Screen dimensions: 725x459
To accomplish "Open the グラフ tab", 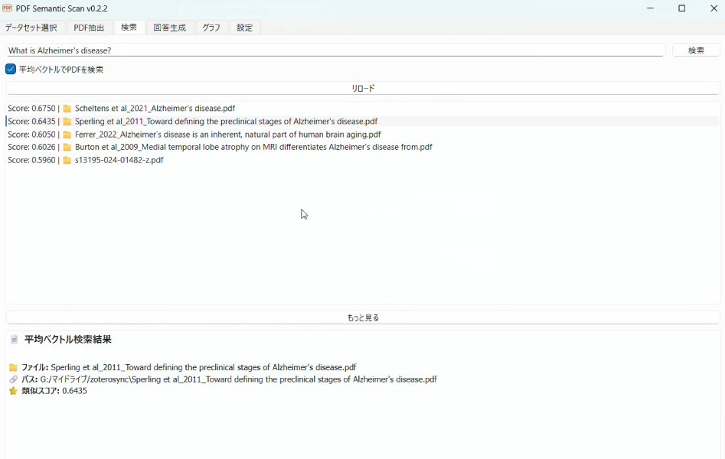I will click(211, 28).
